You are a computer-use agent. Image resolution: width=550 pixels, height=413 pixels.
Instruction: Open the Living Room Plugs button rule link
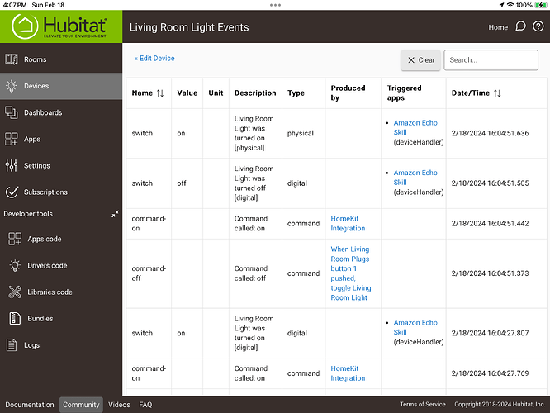click(x=351, y=273)
